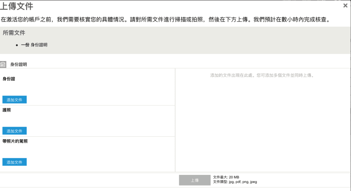
Task: Click the 身份證 document type label
Action: 9,79
